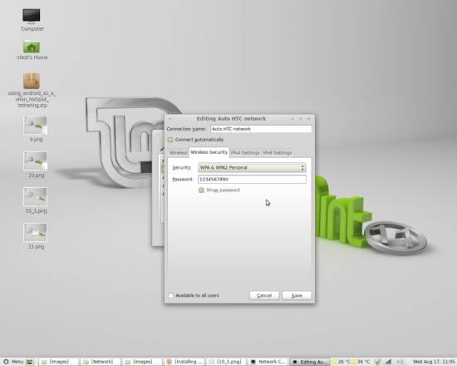Click the Editing Au... taskbar entry
Screen dimensions: 457x366
pyautogui.click(x=310, y=362)
